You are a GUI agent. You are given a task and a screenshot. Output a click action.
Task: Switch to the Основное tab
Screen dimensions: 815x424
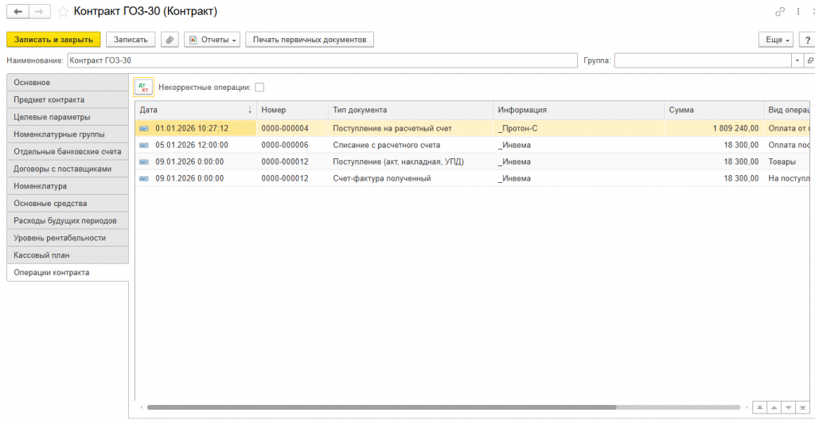click(68, 83)
